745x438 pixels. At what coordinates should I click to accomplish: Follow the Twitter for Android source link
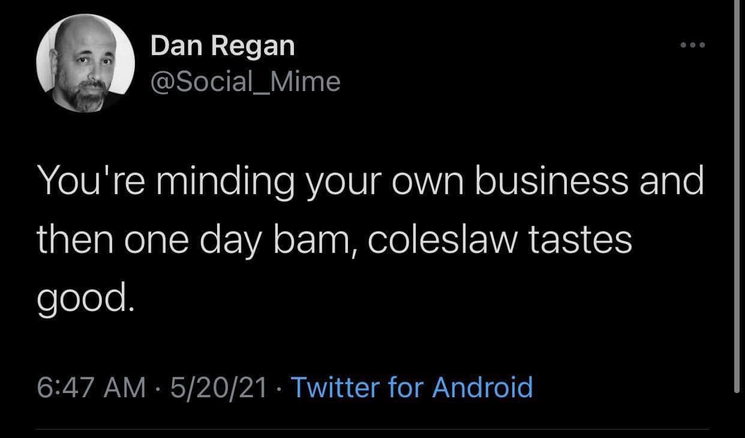pyautogui.click(x=411, y=387)
